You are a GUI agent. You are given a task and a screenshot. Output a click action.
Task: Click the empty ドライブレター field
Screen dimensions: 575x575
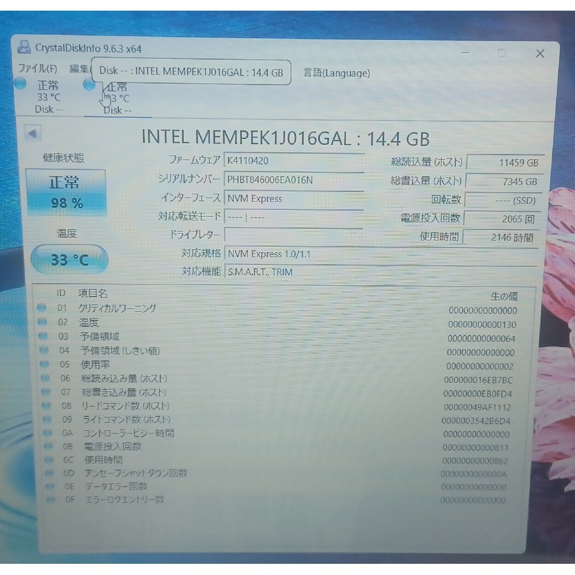click(x=293, y=235)
